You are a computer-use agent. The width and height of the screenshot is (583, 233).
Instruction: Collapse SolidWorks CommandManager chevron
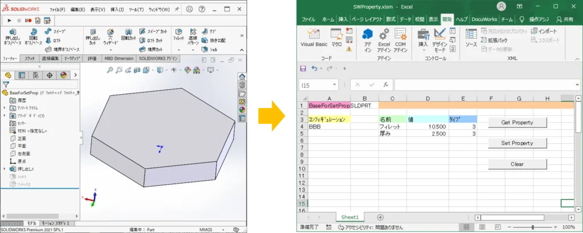coord(242,50)
